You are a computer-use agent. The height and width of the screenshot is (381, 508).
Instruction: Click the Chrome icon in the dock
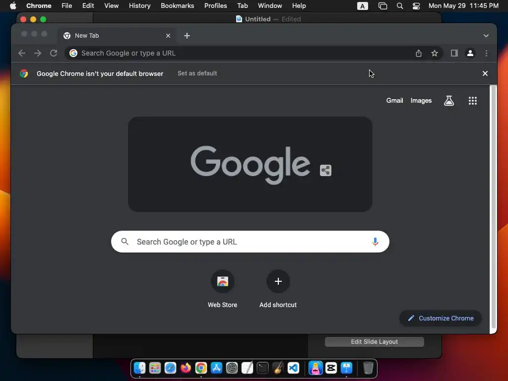point(201,368)
